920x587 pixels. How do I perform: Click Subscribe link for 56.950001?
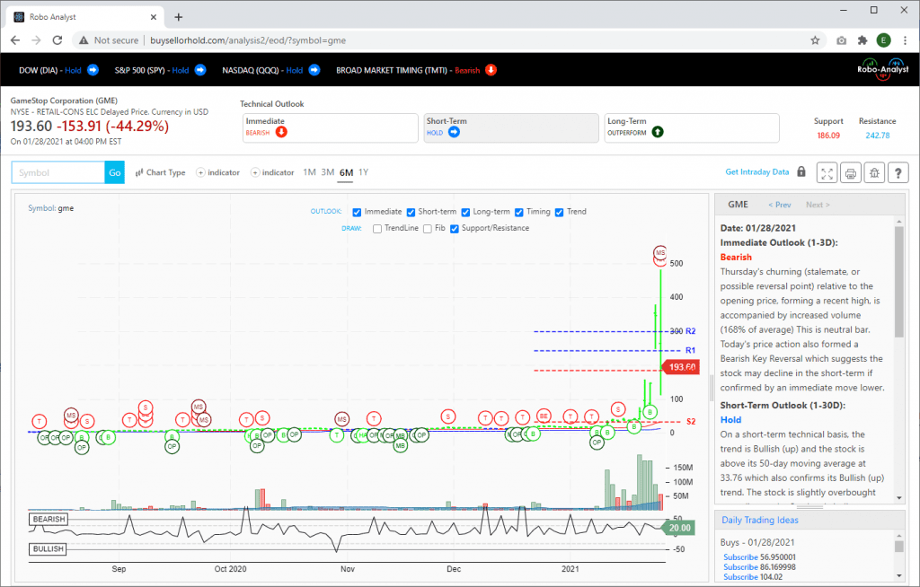740,557
